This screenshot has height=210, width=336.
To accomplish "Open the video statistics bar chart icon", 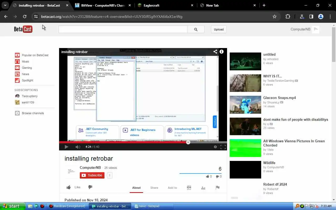I will click(203, 188).
